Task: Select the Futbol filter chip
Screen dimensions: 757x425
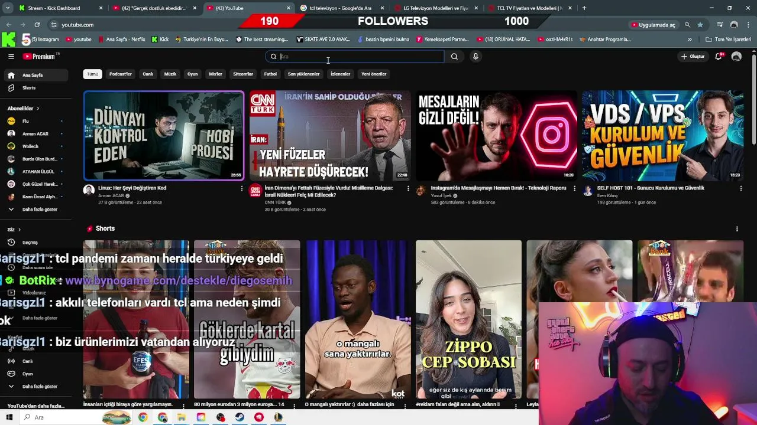Action: pyautogui.click(x=270, y=74)
